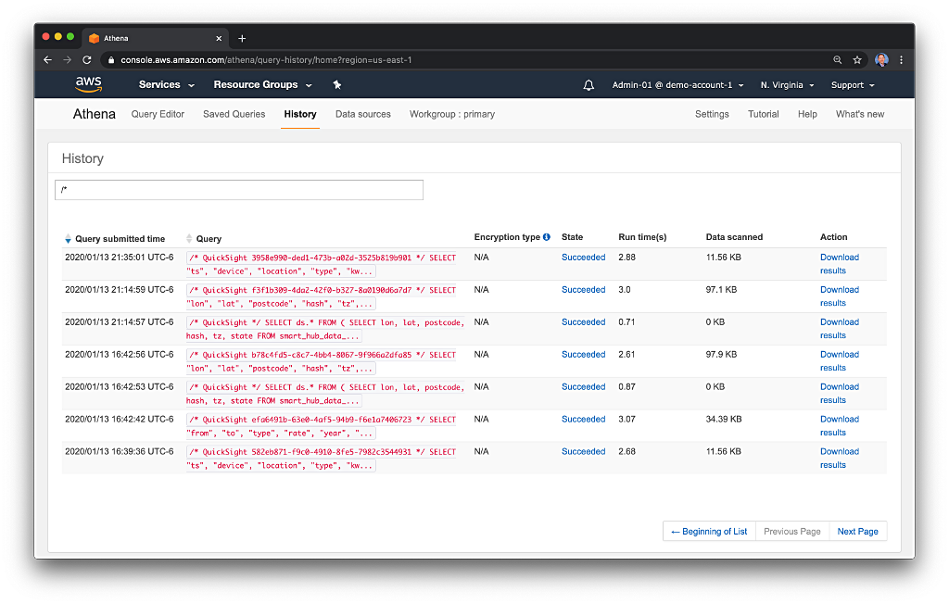Open the Chrome profile avatar
The height and width of the screenshot is (604, 949).
881,60
